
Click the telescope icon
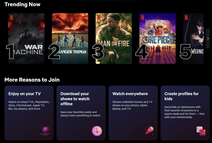[149, 131]
